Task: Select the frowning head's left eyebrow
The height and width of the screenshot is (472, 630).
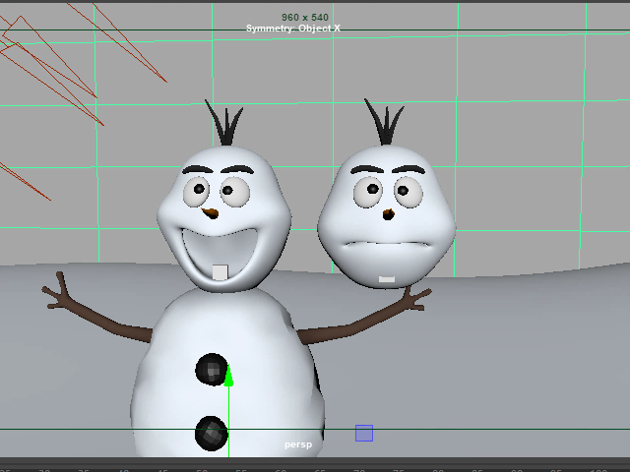Action: (366, 169)
